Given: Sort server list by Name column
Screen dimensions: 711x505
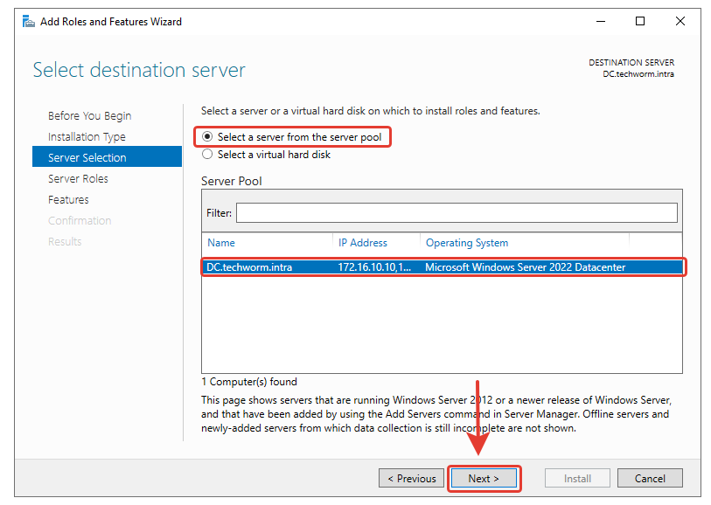Looking at the screenshot, I should pyautogui.click(x=221, y=243).
